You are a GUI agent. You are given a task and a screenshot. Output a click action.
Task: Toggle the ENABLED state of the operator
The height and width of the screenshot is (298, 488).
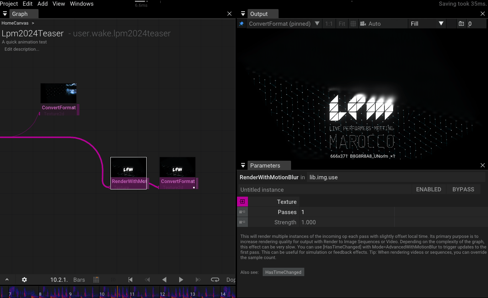428,189
